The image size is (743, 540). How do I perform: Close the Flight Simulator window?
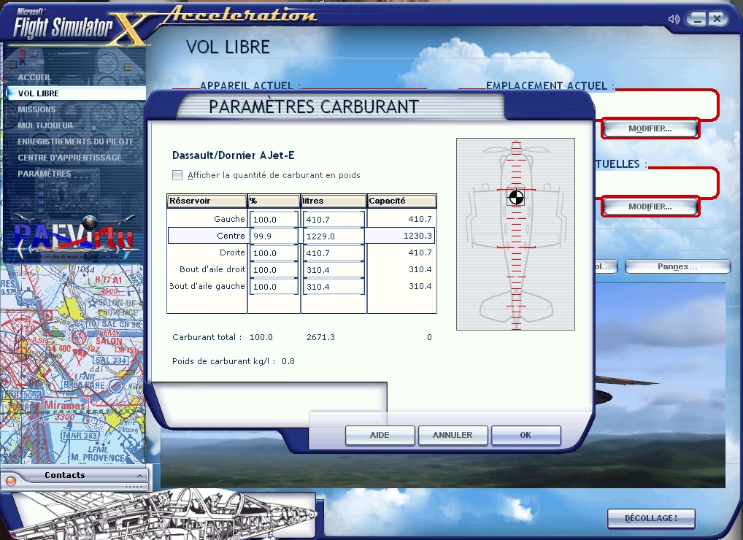pos(717,19)
